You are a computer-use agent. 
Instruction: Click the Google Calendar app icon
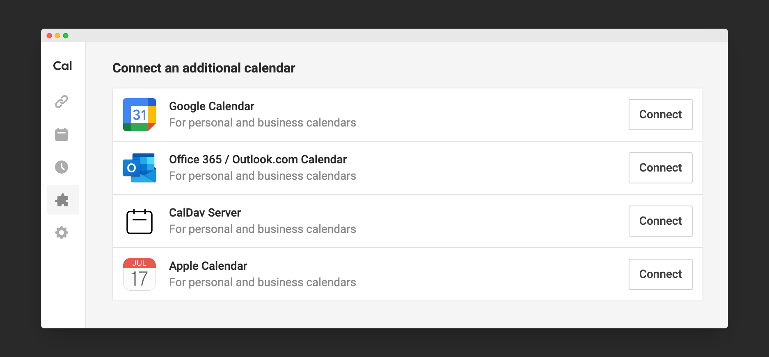tap(140, 115)
